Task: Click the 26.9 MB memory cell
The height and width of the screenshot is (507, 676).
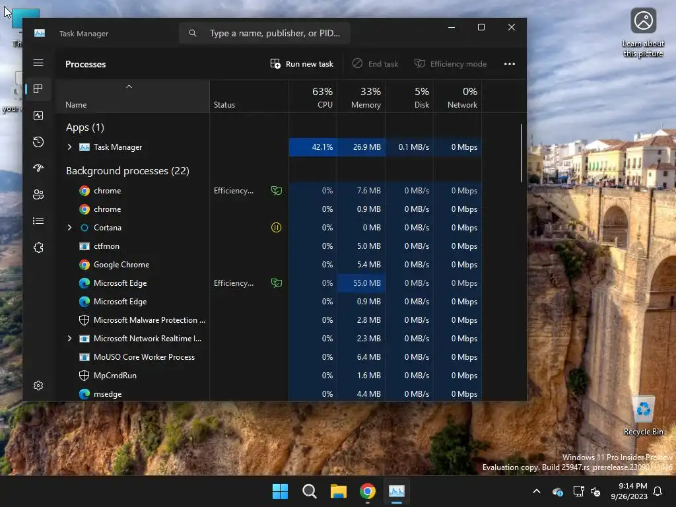Action: (361, 147)
